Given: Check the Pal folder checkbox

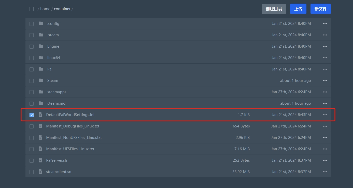Looking at the screenshot, I should click(x=32, y=69).
